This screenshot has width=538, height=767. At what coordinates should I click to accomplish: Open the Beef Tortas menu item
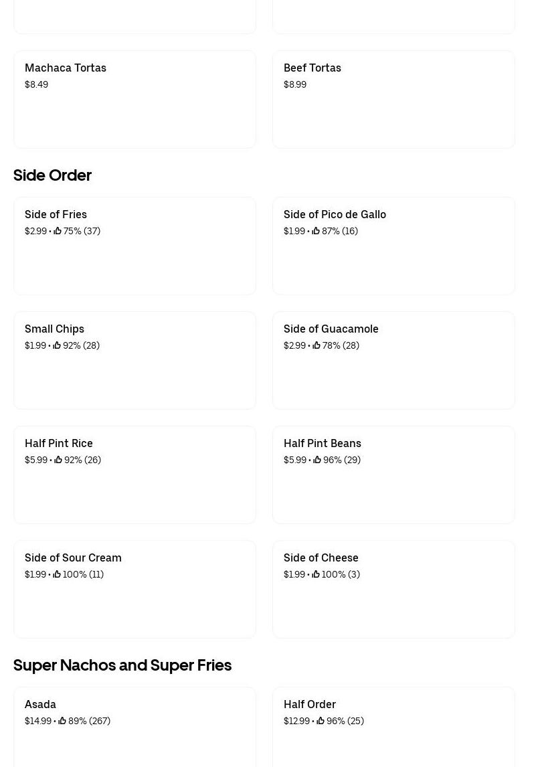312,68
